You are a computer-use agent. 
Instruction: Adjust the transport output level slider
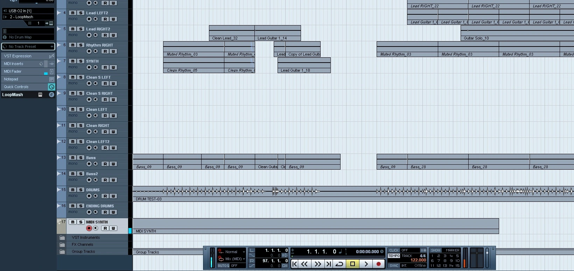coord(487,258)
